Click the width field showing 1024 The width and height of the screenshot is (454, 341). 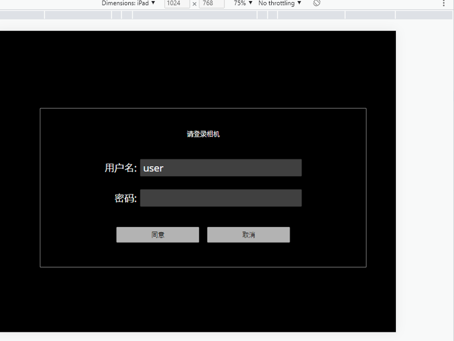click(x=177, y=3)
